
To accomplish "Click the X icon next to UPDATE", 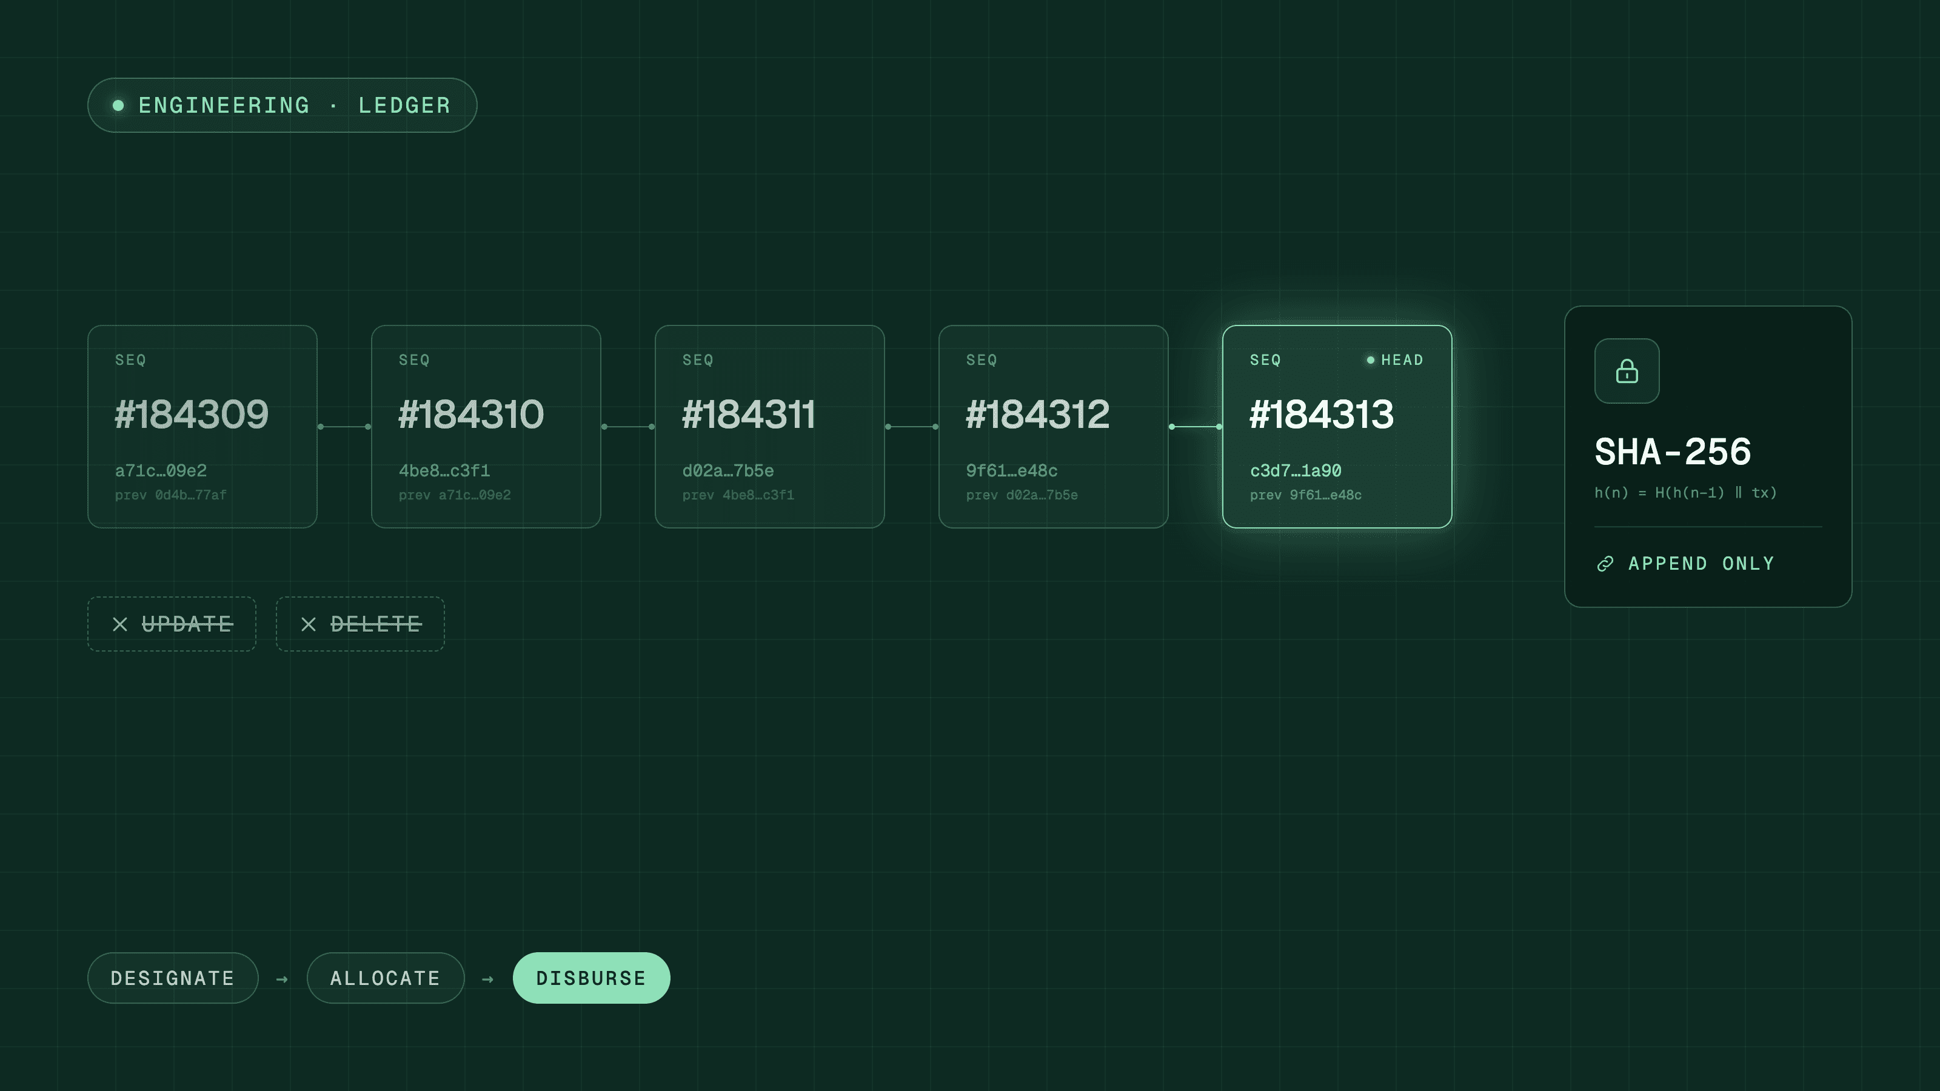I will click(120, 624).
